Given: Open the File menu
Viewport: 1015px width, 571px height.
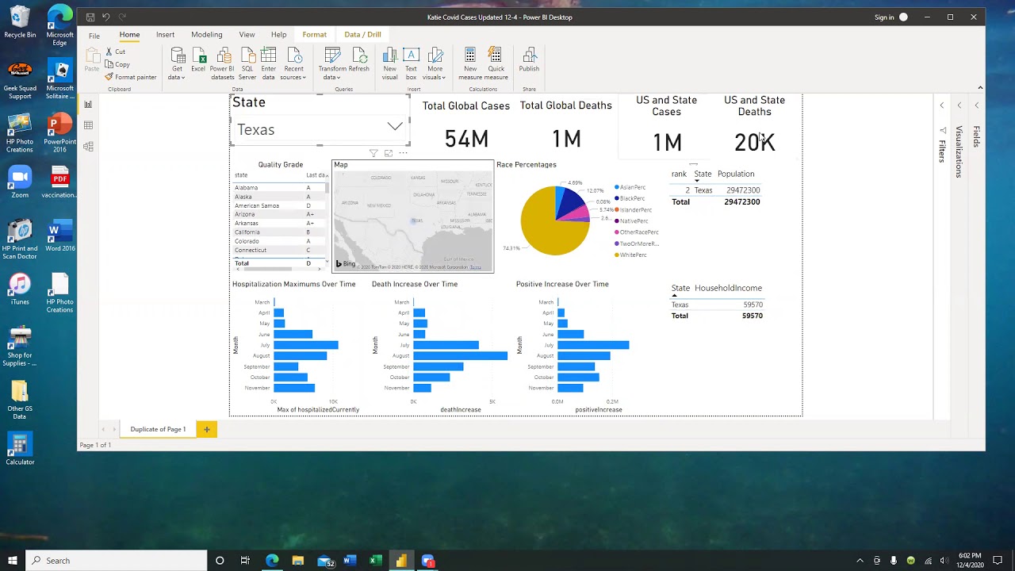Looking at the screenshot, I should pos(94,36).
